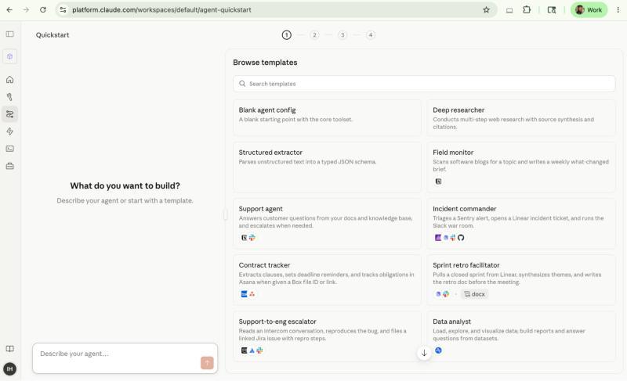Click the Asana icon on Contract tracker
This screenshot has width=627, height=381.
tap(252, 294)
